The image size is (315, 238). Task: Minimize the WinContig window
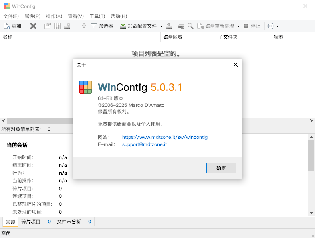[x=269, y=6]
